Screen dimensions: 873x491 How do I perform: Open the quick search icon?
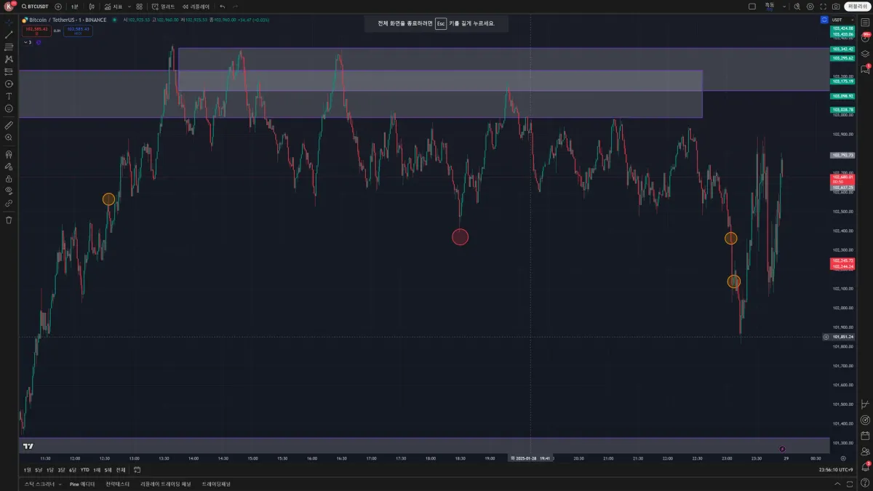click(797, 6)
